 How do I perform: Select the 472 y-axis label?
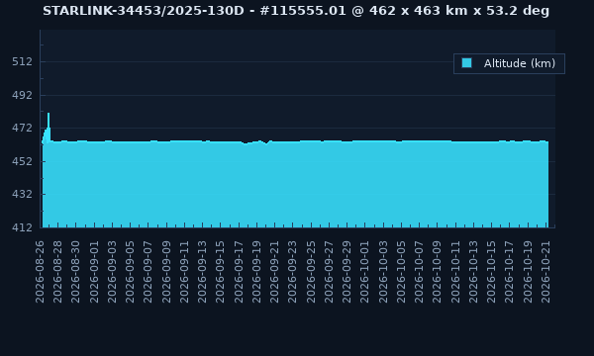pos(23,128)
